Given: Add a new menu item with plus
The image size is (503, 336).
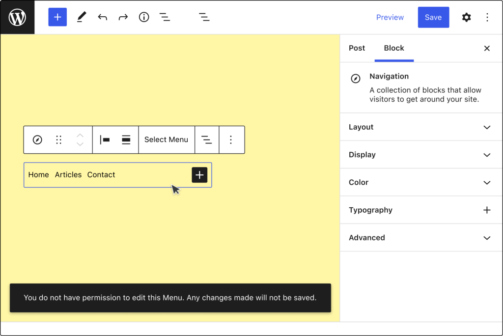Looking at the screenshot, I should (199, 175).
